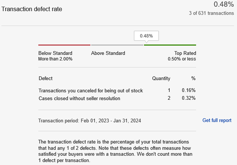The width and height of the screenshot is (237, 165).
Task: Click the 3 of 631 transactions text
Action: pyautogui.click(x=211, y=13)
